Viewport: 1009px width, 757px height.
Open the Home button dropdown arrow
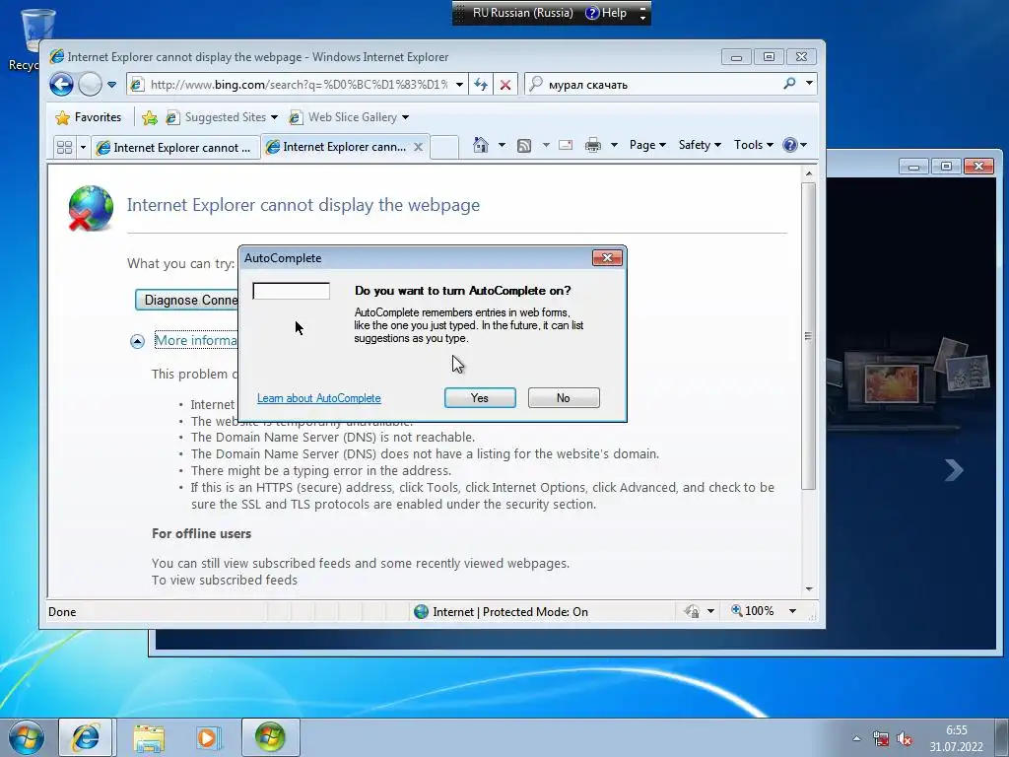pyautogui.click(x=502, y=145)
